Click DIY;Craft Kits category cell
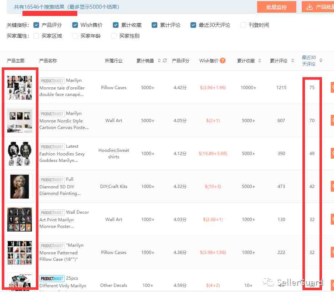334x296 pixels. click(x=114, y=187)
